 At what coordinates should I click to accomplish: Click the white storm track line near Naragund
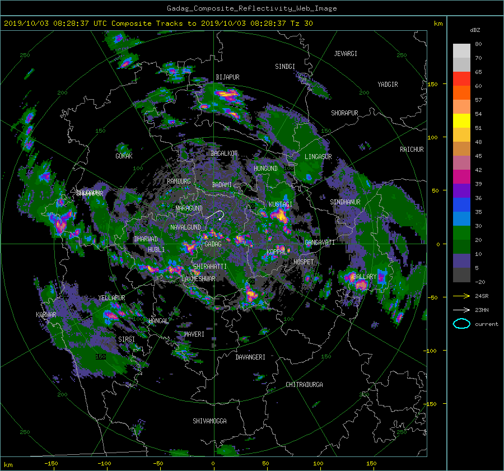(216, 214)
